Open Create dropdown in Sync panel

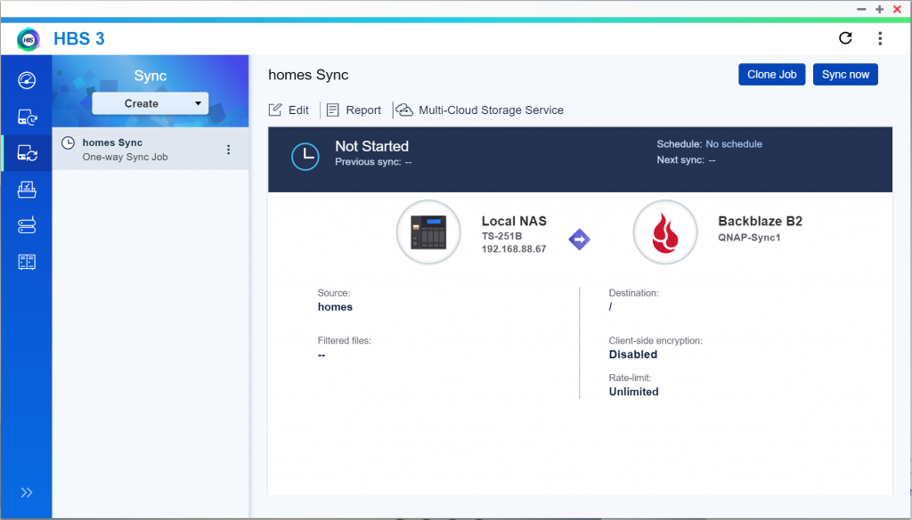[x=150, y=103]
